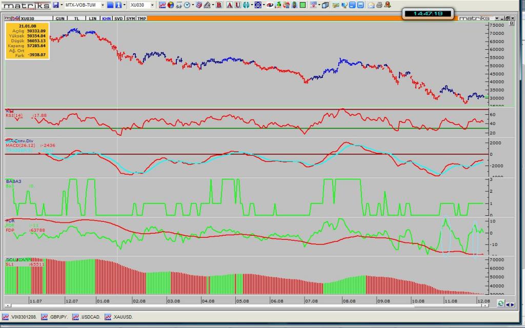The width and height of the screenshot is (525, 328).
Task: Toggle the KHN chart option
Action: pos(106,18)
